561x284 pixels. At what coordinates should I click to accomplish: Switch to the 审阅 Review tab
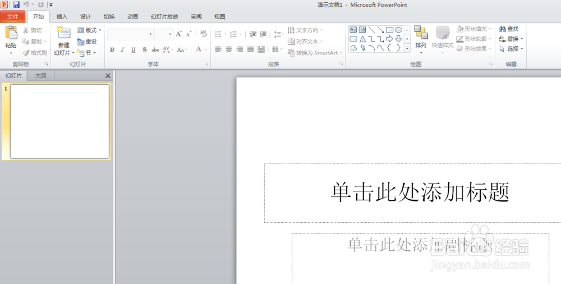(x=196, y=16)
